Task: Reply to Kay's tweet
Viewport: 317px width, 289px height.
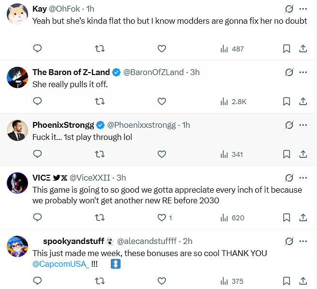Action: click(x=37, y=48)
